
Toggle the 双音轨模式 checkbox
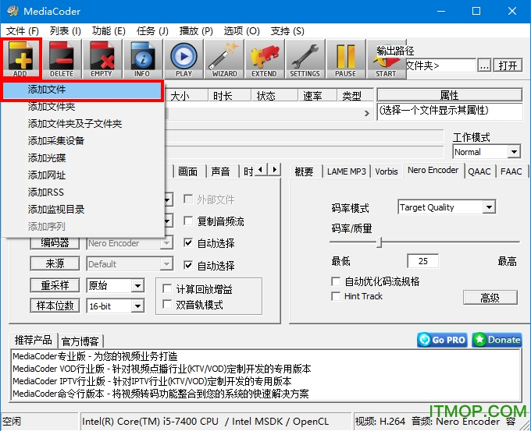click(167, 305)
